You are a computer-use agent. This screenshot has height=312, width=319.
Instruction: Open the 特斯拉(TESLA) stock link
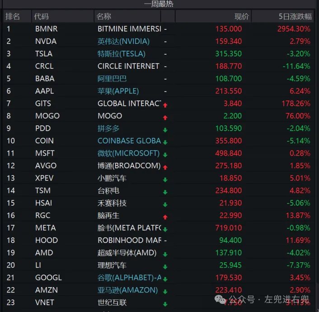[122, 54]
